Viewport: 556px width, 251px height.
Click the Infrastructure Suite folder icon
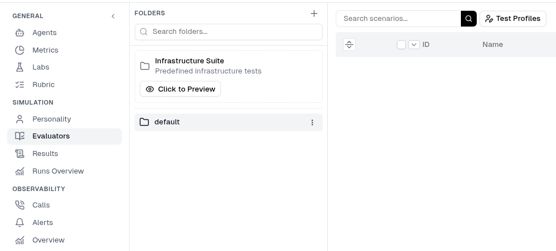point(145,66)
